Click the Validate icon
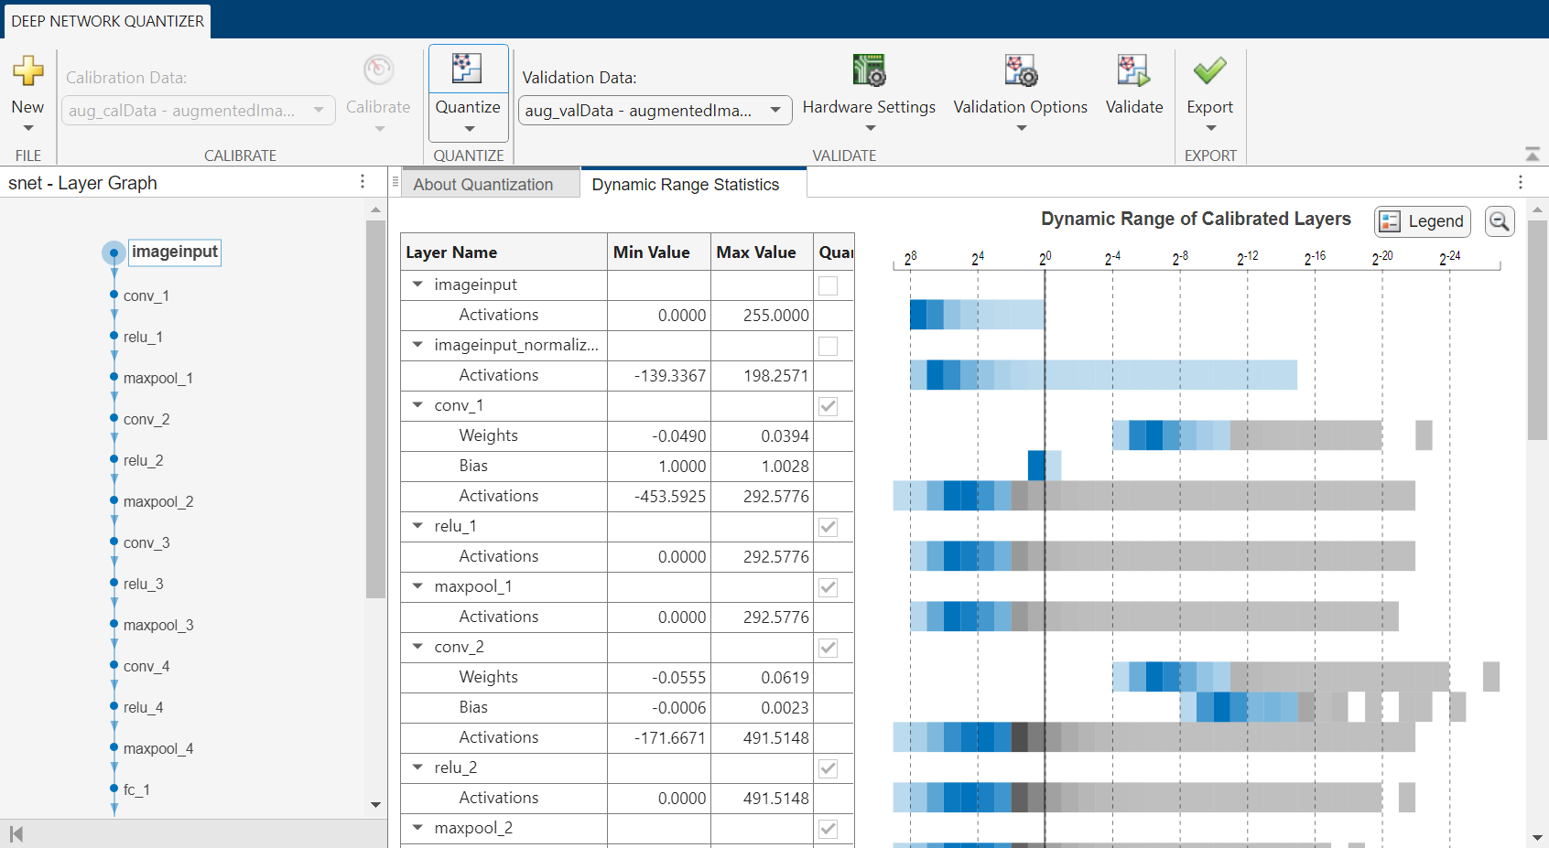The image size is (1549, 848). tap(1133, 70)
